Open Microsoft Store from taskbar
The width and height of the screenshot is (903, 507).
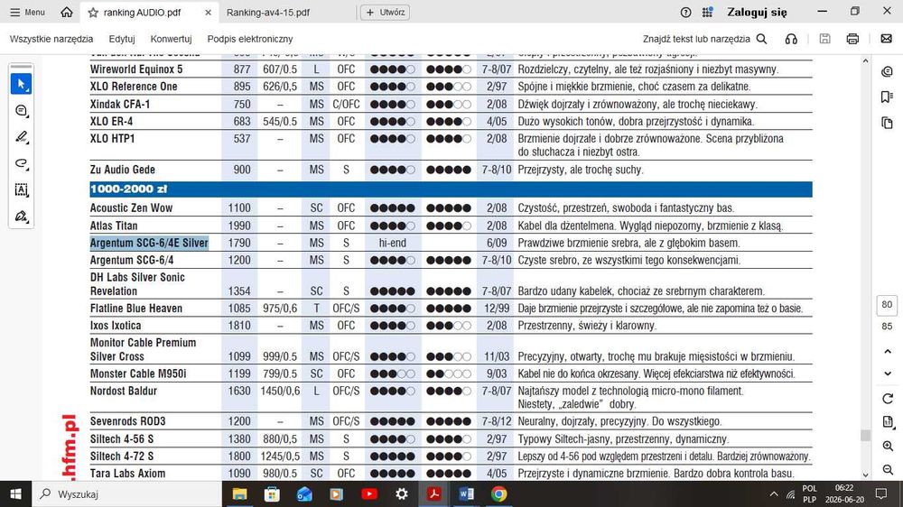272,493
